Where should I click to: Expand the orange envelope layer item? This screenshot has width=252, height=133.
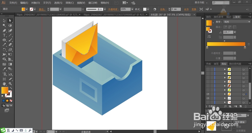click(x=225, y=94)
